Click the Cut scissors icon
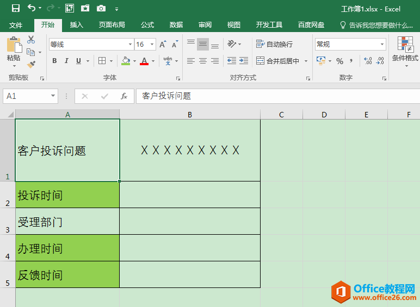 (31, 40)
